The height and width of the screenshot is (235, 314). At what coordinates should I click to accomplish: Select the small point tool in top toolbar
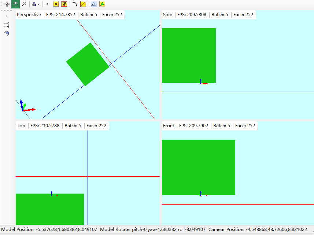(x=47, y=4)
